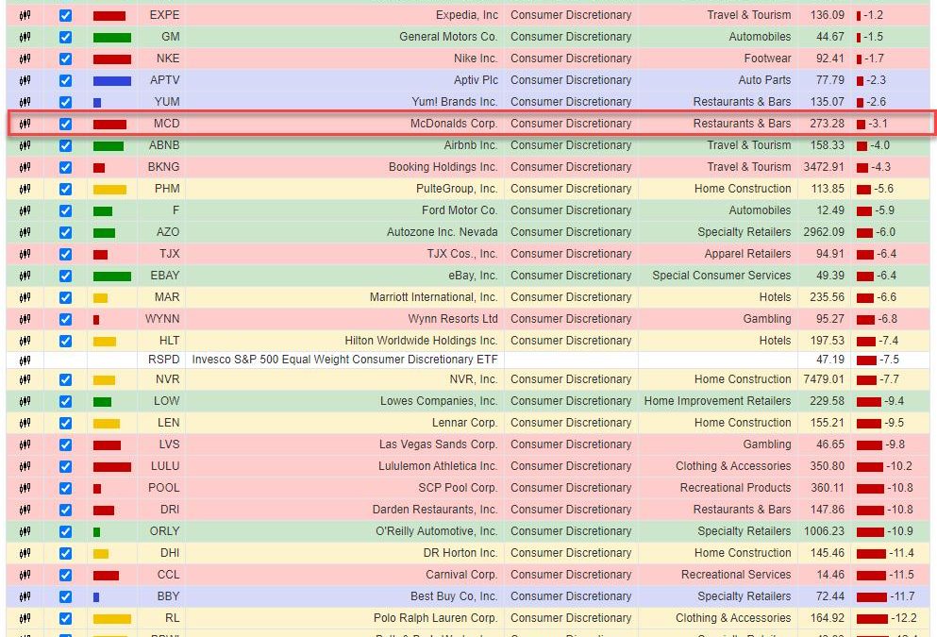The width and height of the screenshot is (937, 637).
Task: Uncheck the General Motors GM checkbox
Action: point(66,37)
